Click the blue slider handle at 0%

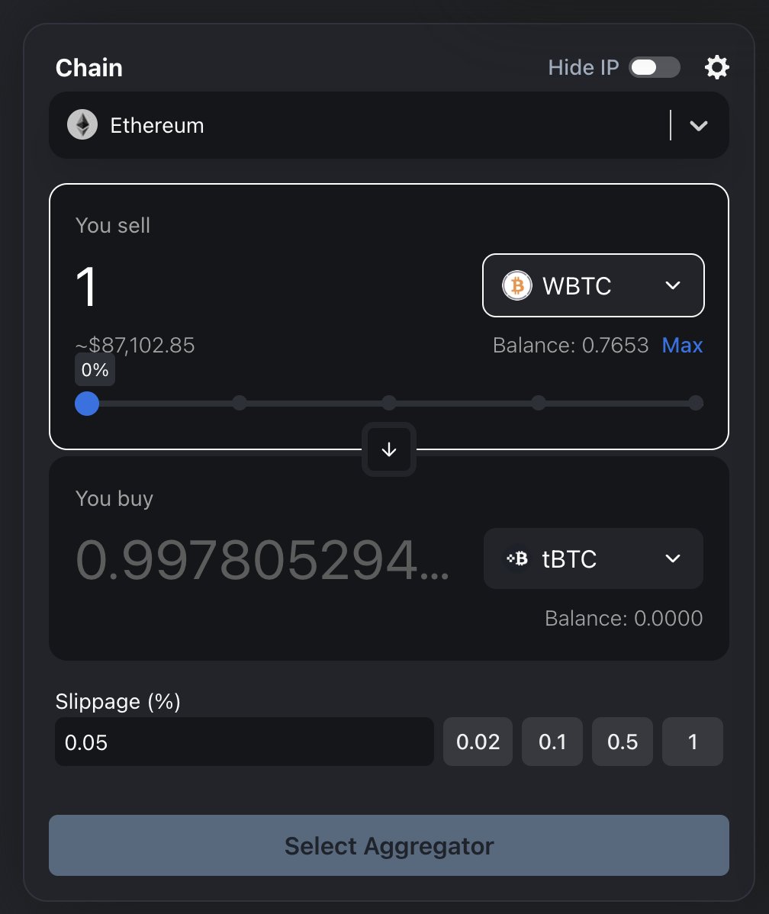87,403
